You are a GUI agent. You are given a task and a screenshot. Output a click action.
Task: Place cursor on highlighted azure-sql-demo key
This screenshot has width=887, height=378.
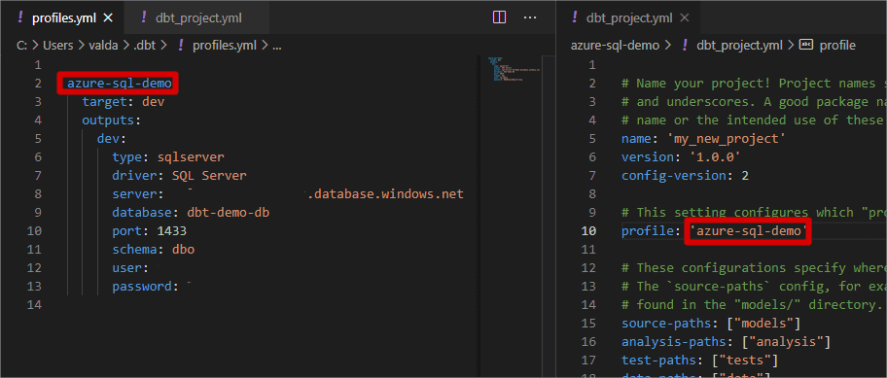click(119, 84)
